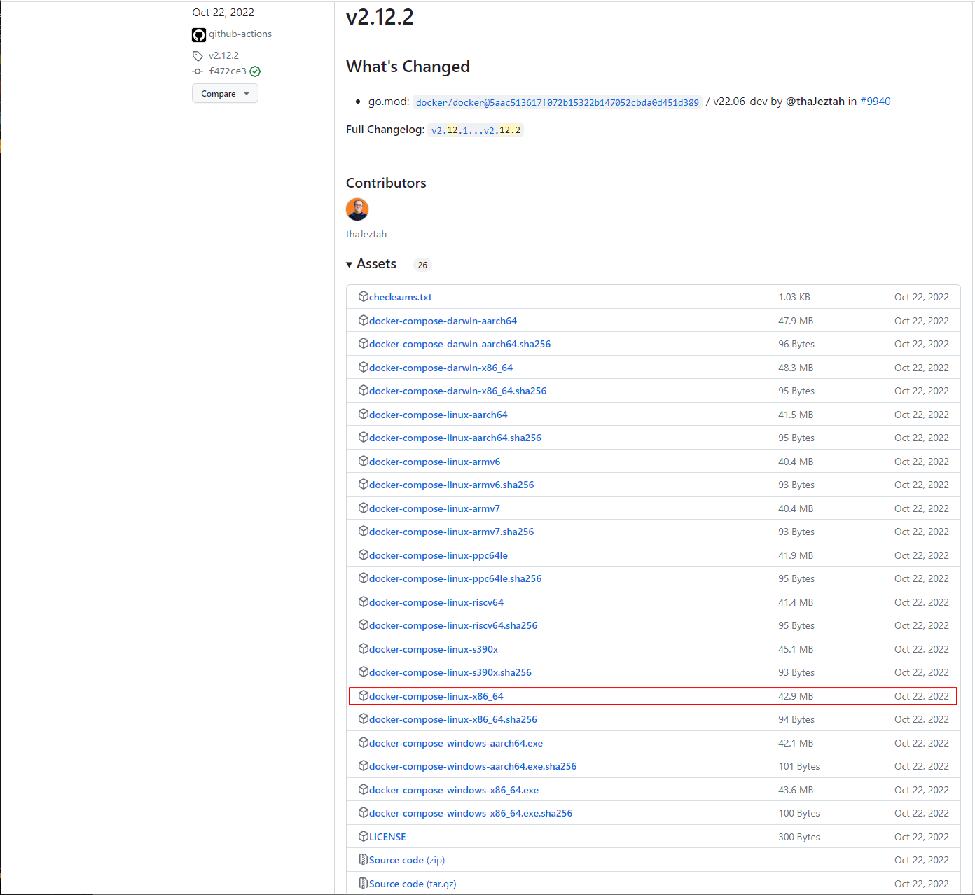Download docker-compose-linux-x86_64 binary
The height and width of the screenshot is (895, 975).
coord(436,696)
